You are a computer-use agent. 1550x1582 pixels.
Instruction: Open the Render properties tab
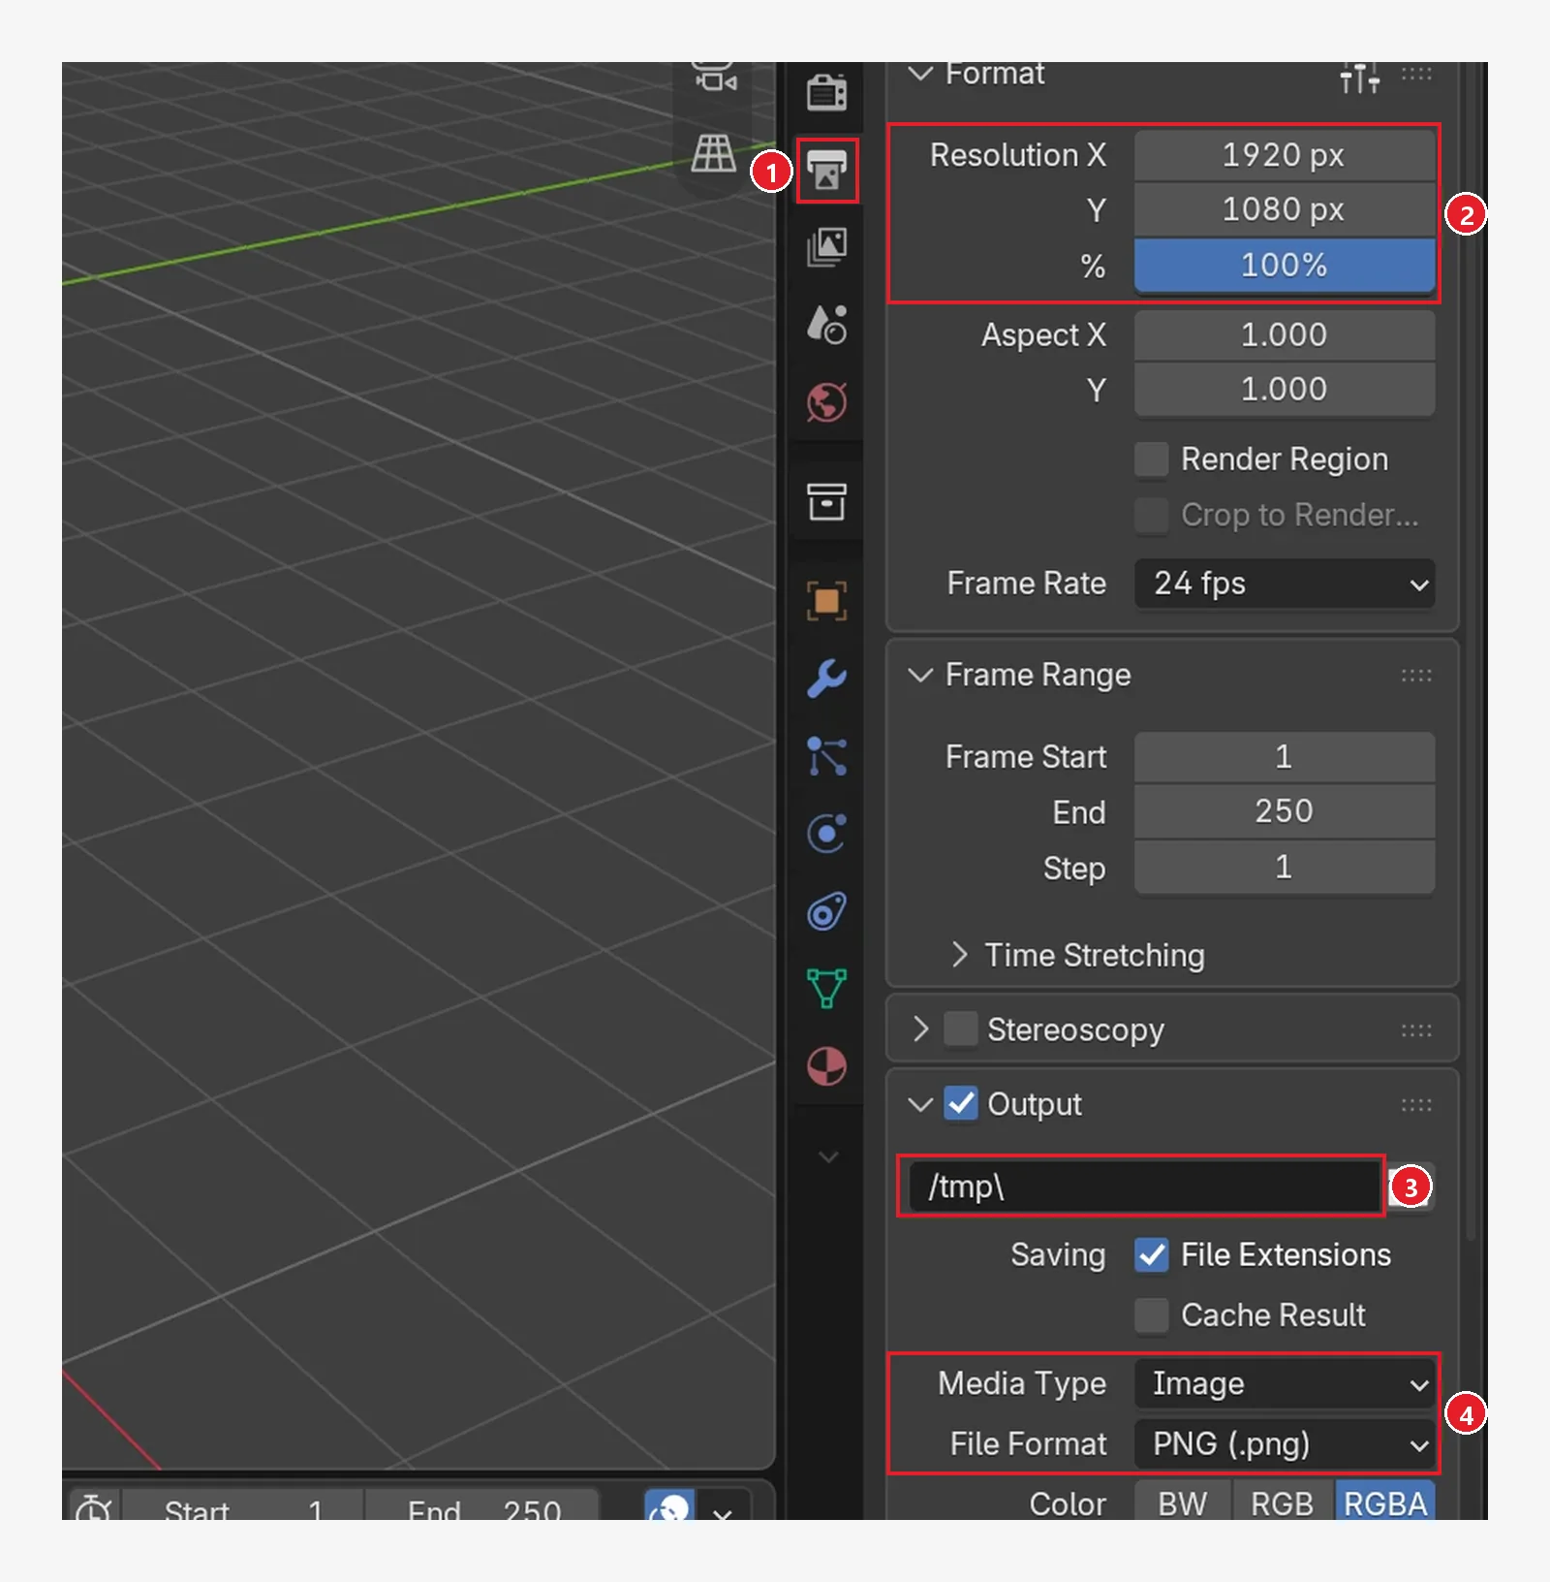(x=826, y=93)
